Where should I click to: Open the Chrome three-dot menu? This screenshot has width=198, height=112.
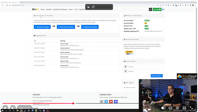click(x=195, y=5)
